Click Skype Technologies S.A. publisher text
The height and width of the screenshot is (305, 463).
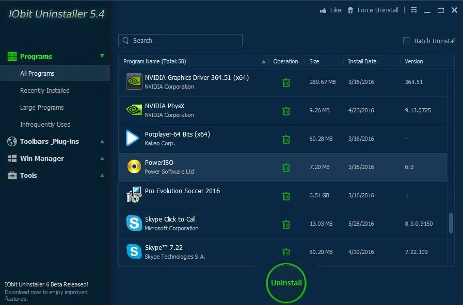click(x=175, y=257)
